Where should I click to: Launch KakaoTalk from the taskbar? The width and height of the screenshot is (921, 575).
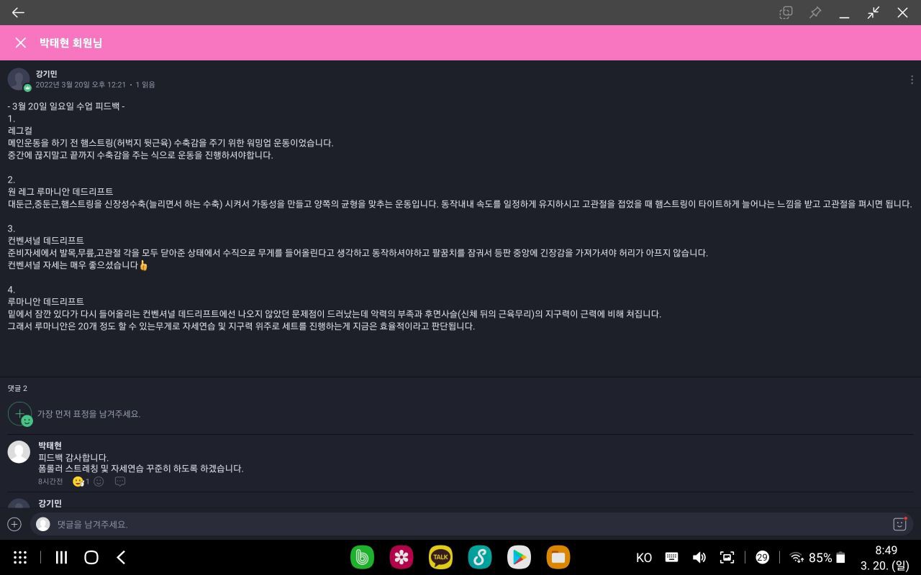coord(440,557)
